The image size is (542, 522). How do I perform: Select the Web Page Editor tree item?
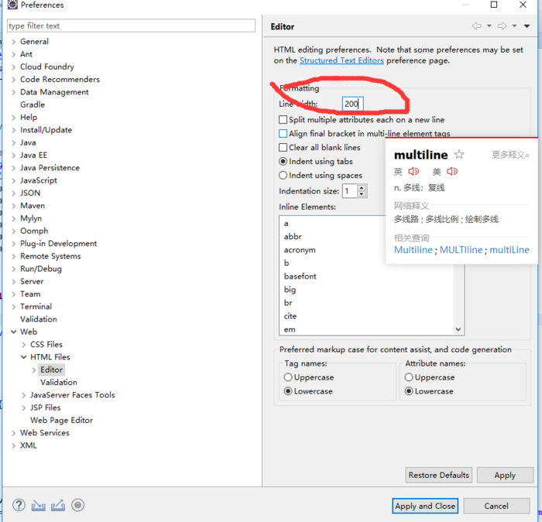point(61,420)
